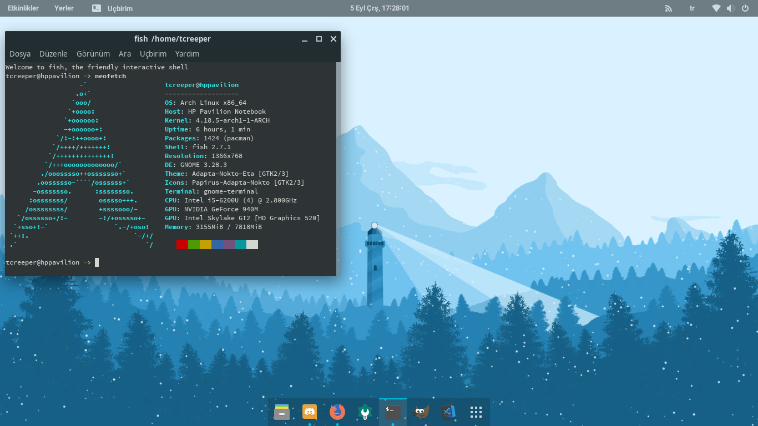
Task: Click the power icon in the top bar
Action: (x=745, y=8)
